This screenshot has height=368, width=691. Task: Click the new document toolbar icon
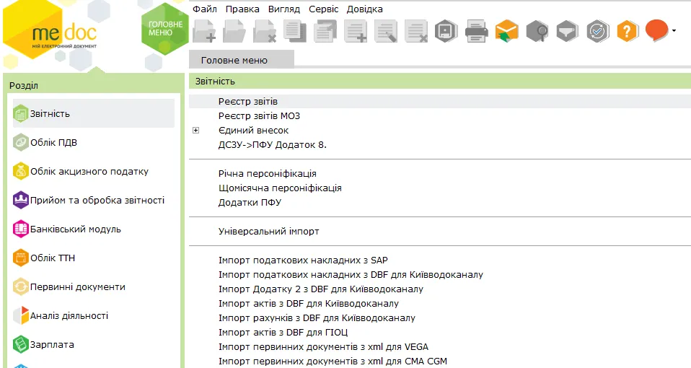point(204,31)
